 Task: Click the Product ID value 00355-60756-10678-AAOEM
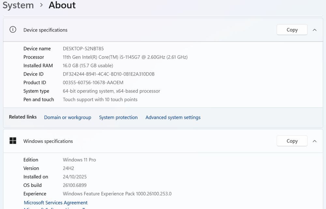[x=93, y=82]
